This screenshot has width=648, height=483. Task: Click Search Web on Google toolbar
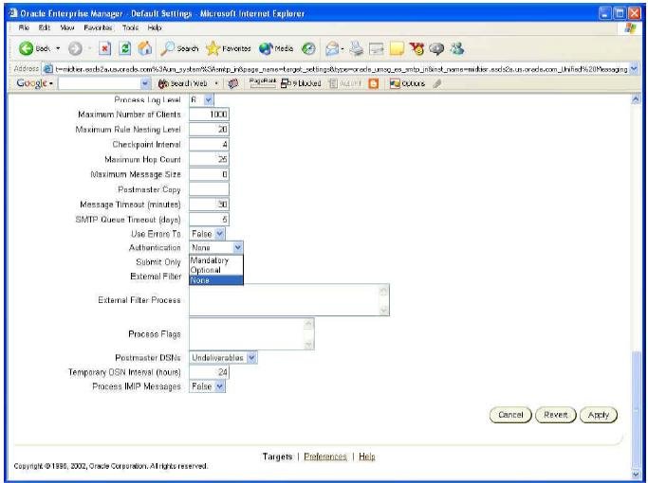click(183, 83)
